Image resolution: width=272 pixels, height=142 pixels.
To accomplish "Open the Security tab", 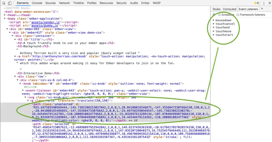I will click(122, 3).
